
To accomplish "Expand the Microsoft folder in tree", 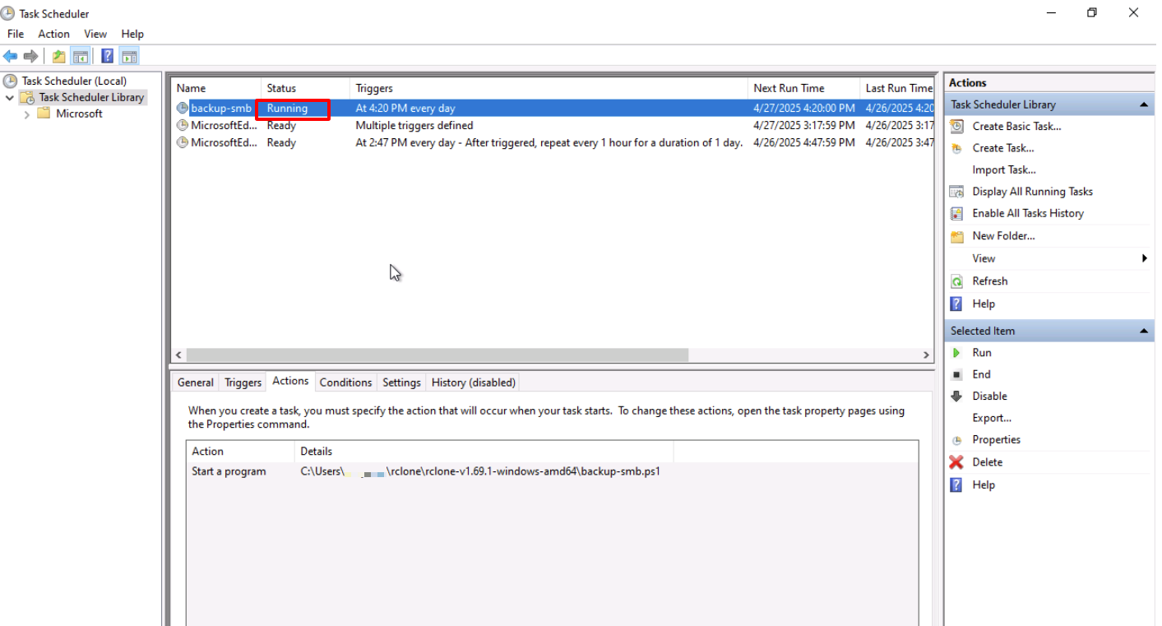I will coord(27,114).
